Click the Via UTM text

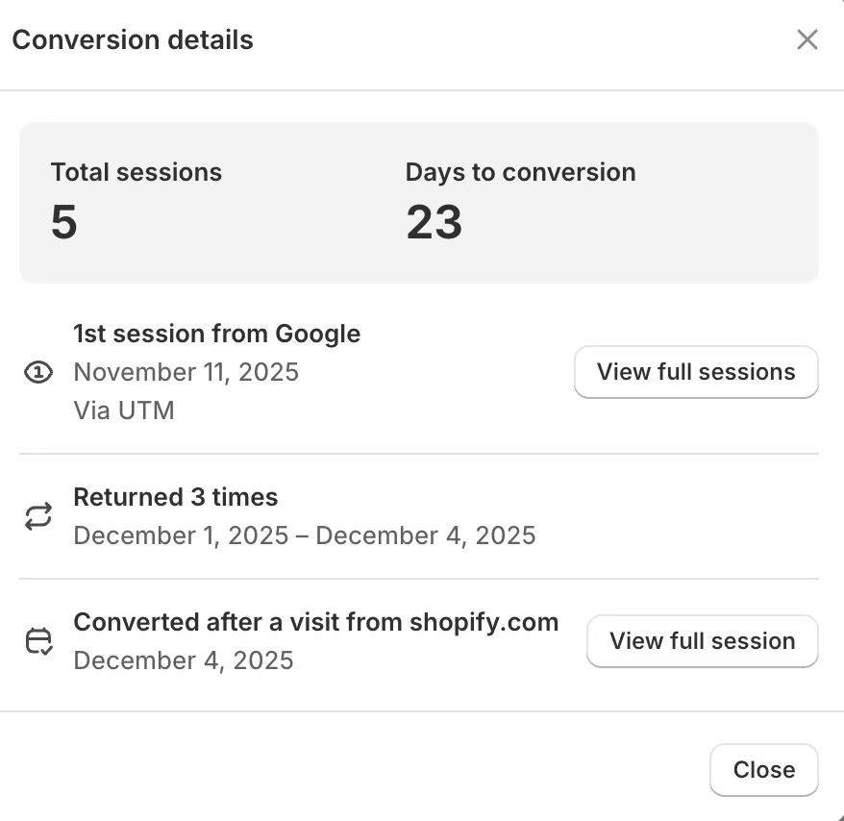click(124, 410)
